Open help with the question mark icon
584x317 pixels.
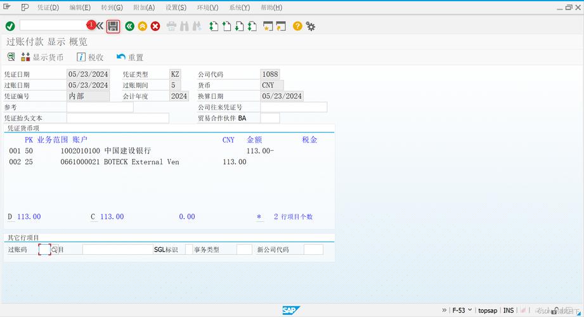tap(297, 26)
